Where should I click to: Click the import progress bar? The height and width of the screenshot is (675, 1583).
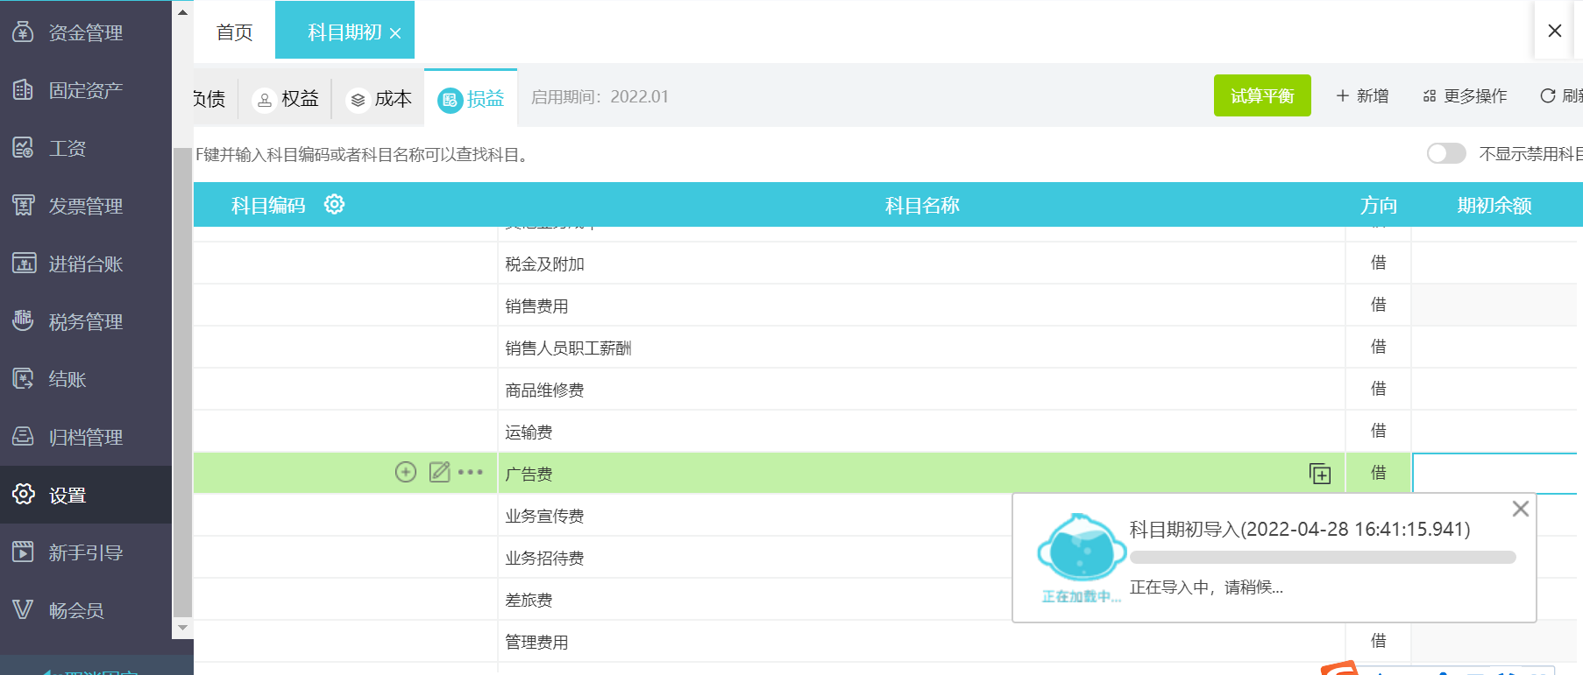(1322, 558)
